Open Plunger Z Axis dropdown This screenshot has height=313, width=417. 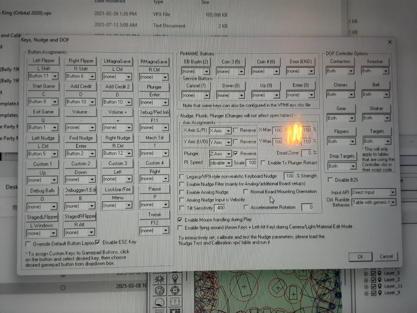click(x=228, y=154)
